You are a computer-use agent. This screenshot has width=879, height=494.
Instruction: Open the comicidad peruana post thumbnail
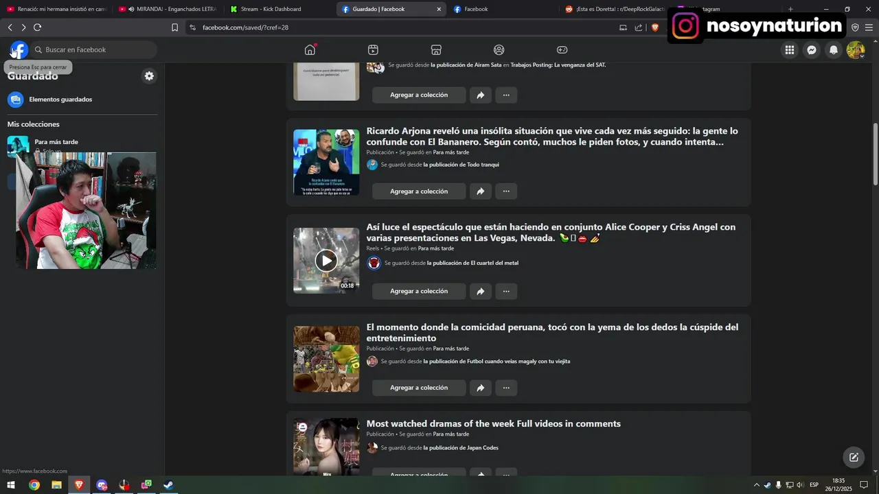[x=326, y=359]
